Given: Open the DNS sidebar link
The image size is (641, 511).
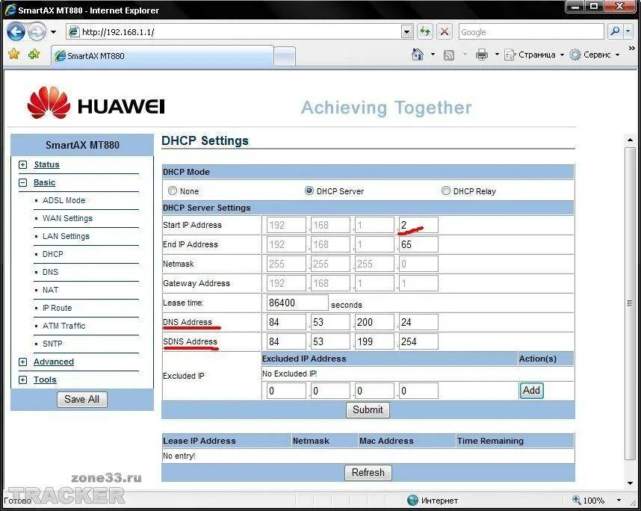Looking at the screenshot, I should tap(50, 272).
